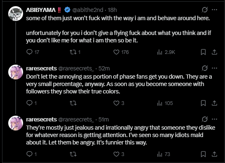Open more options on raresecrets' 52m reply

214,68
